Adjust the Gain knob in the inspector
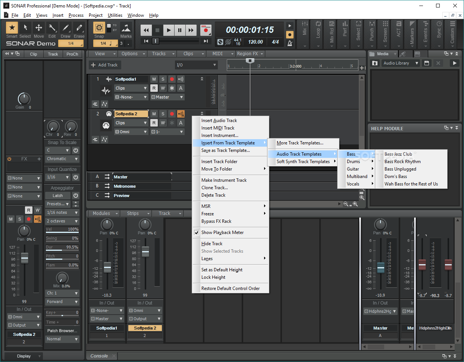Viewport: 464px width, 362px height. 24,99
